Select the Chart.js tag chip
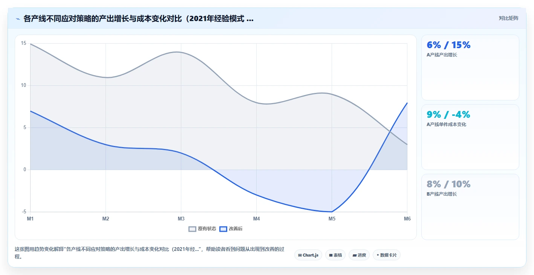The height and width of the screenshot is (275, 534). [x=308, y=255]
